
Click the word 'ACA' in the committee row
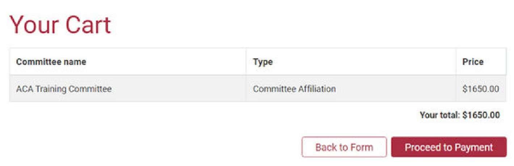[x=24, y=89]
